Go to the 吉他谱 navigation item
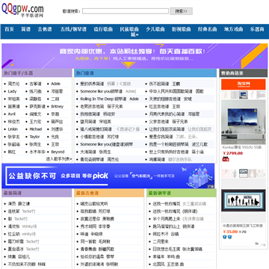Screen dimensions: 269x269 tap(45, 29)
